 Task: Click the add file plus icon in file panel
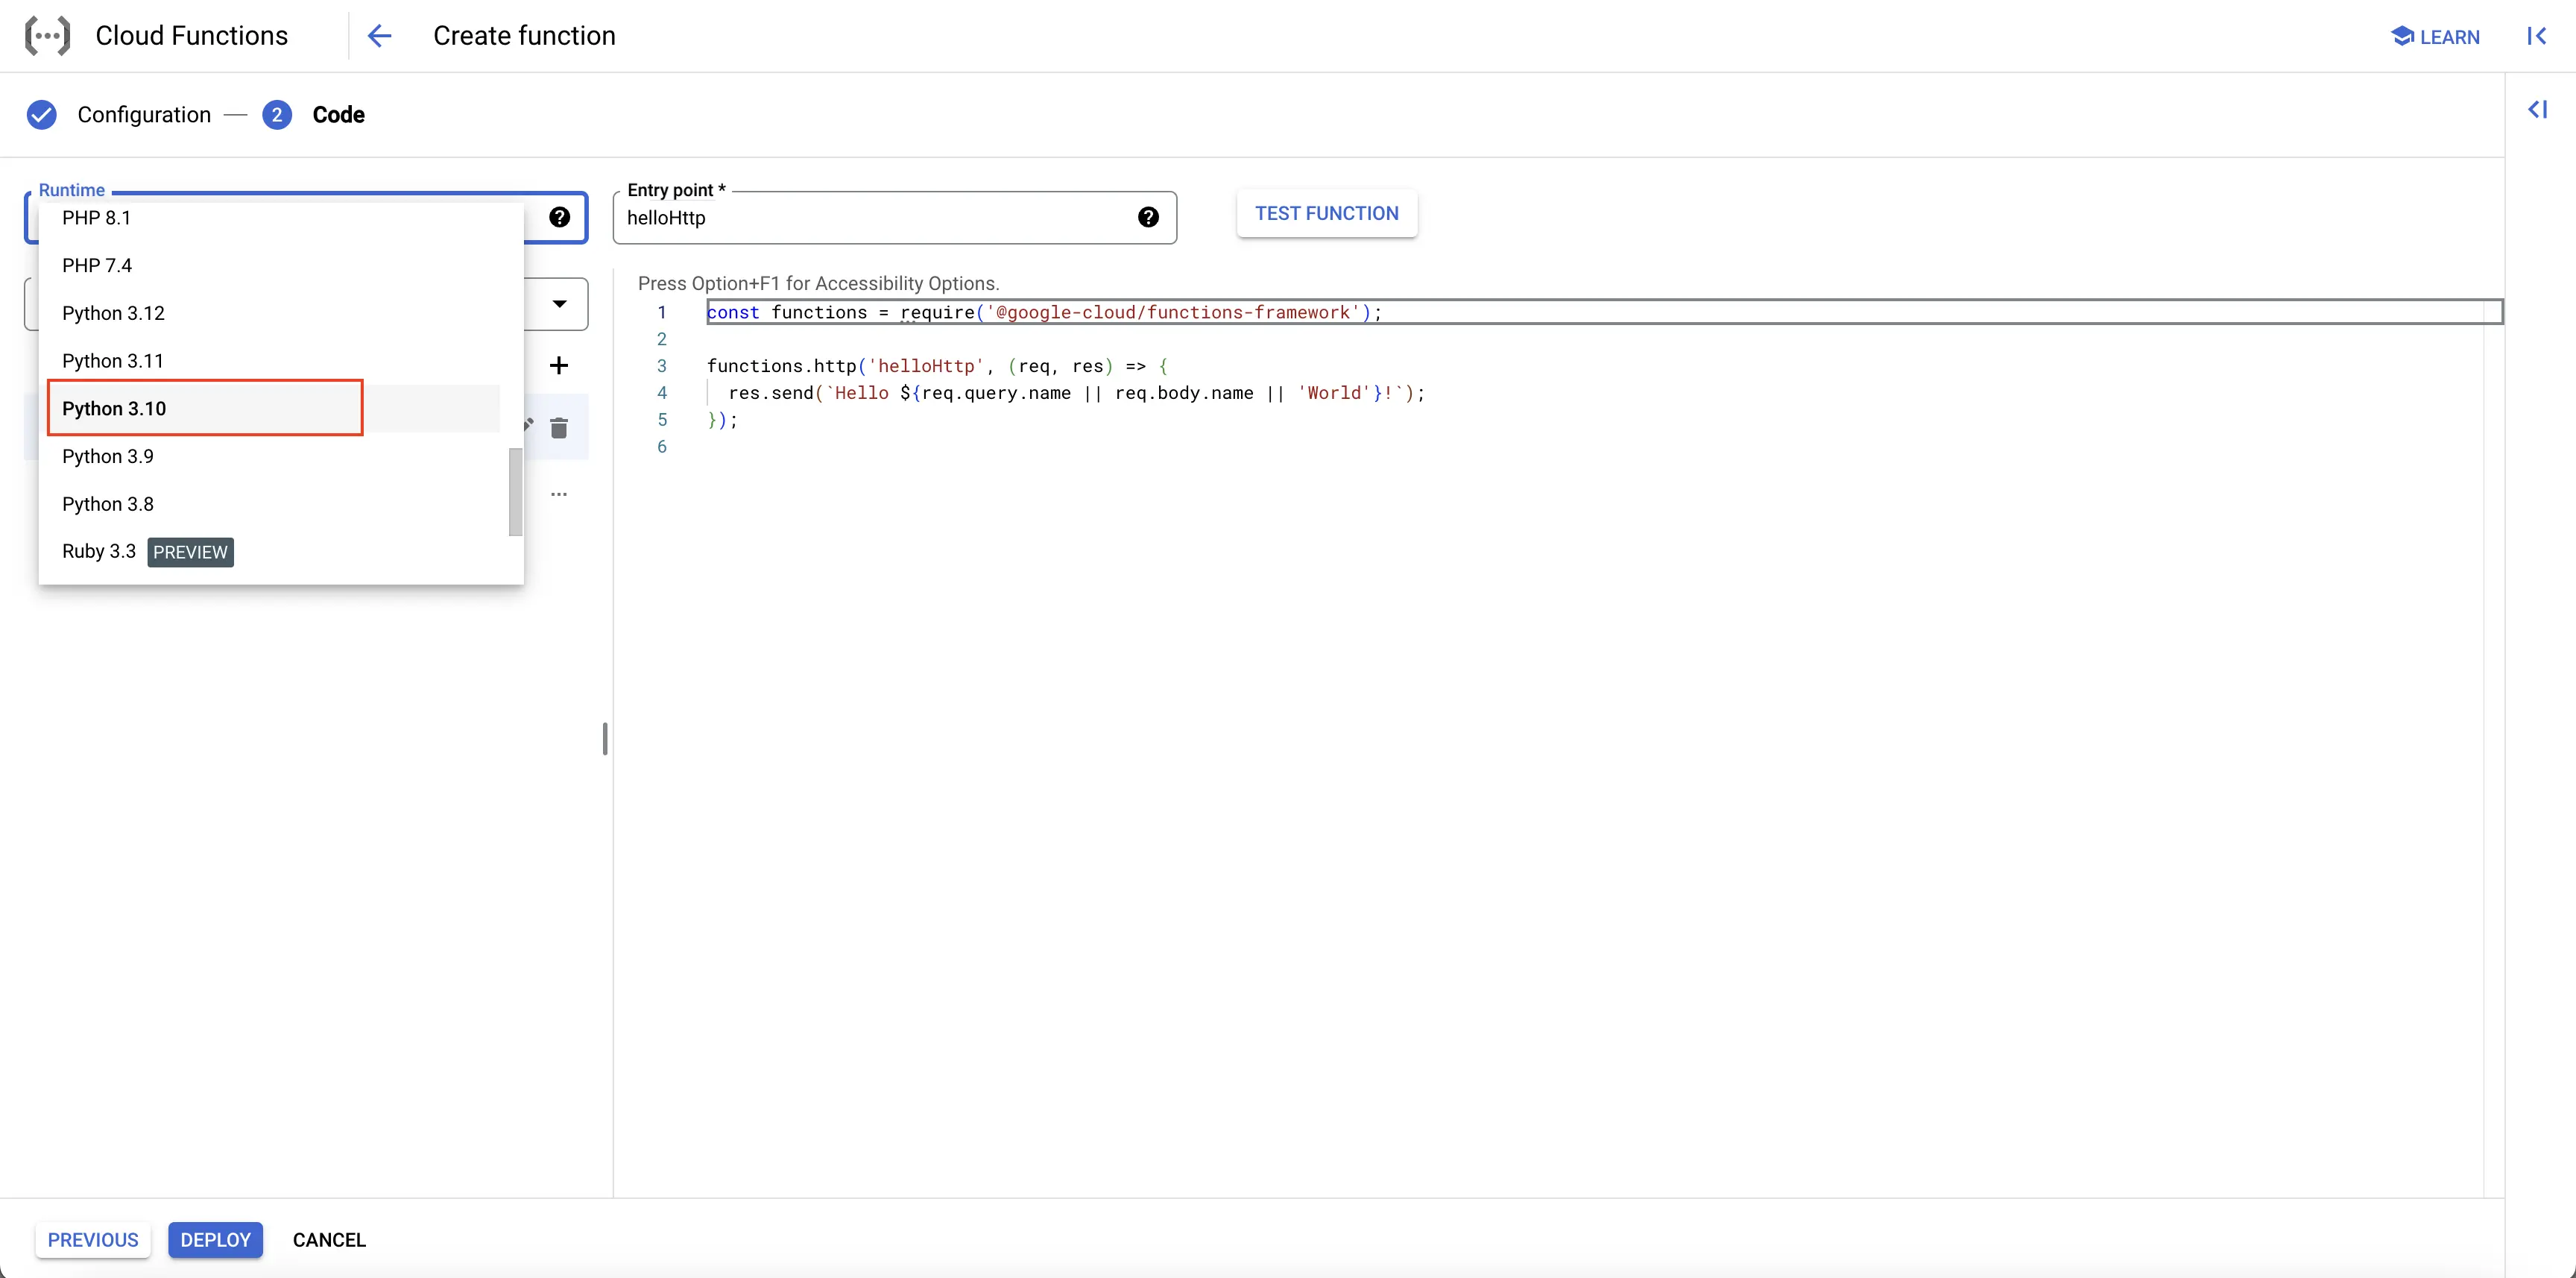[558, 365]
